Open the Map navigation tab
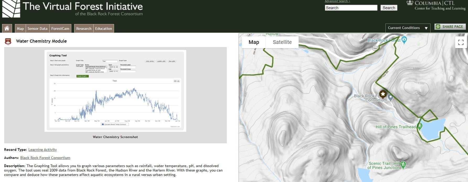The image size is (468, 182). pos(20,29)
